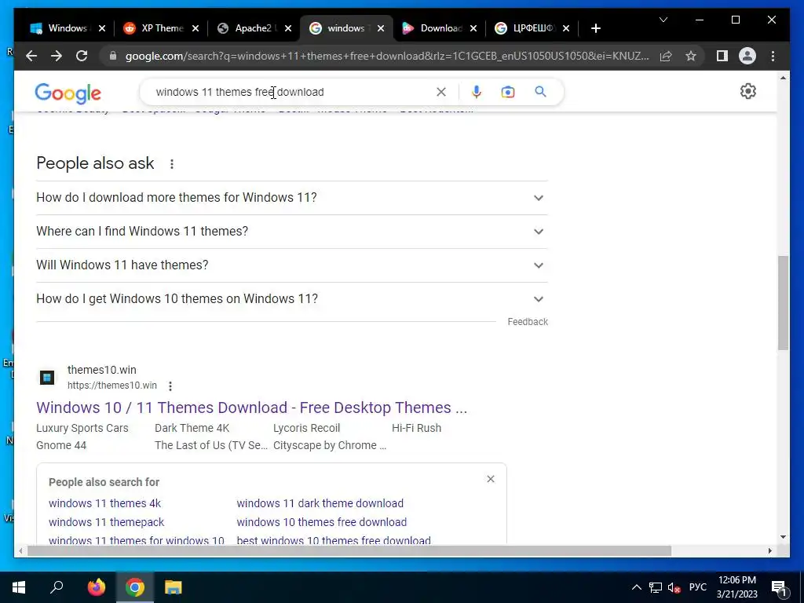Open Gnome 44 sitelink
Screen dimensions: 804x603
pyautogui.click(x=61, y=446)
